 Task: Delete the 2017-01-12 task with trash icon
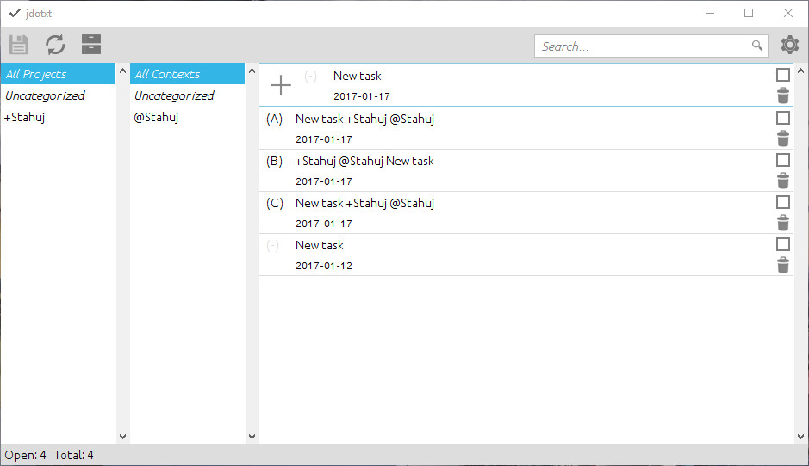coord(782,265)
